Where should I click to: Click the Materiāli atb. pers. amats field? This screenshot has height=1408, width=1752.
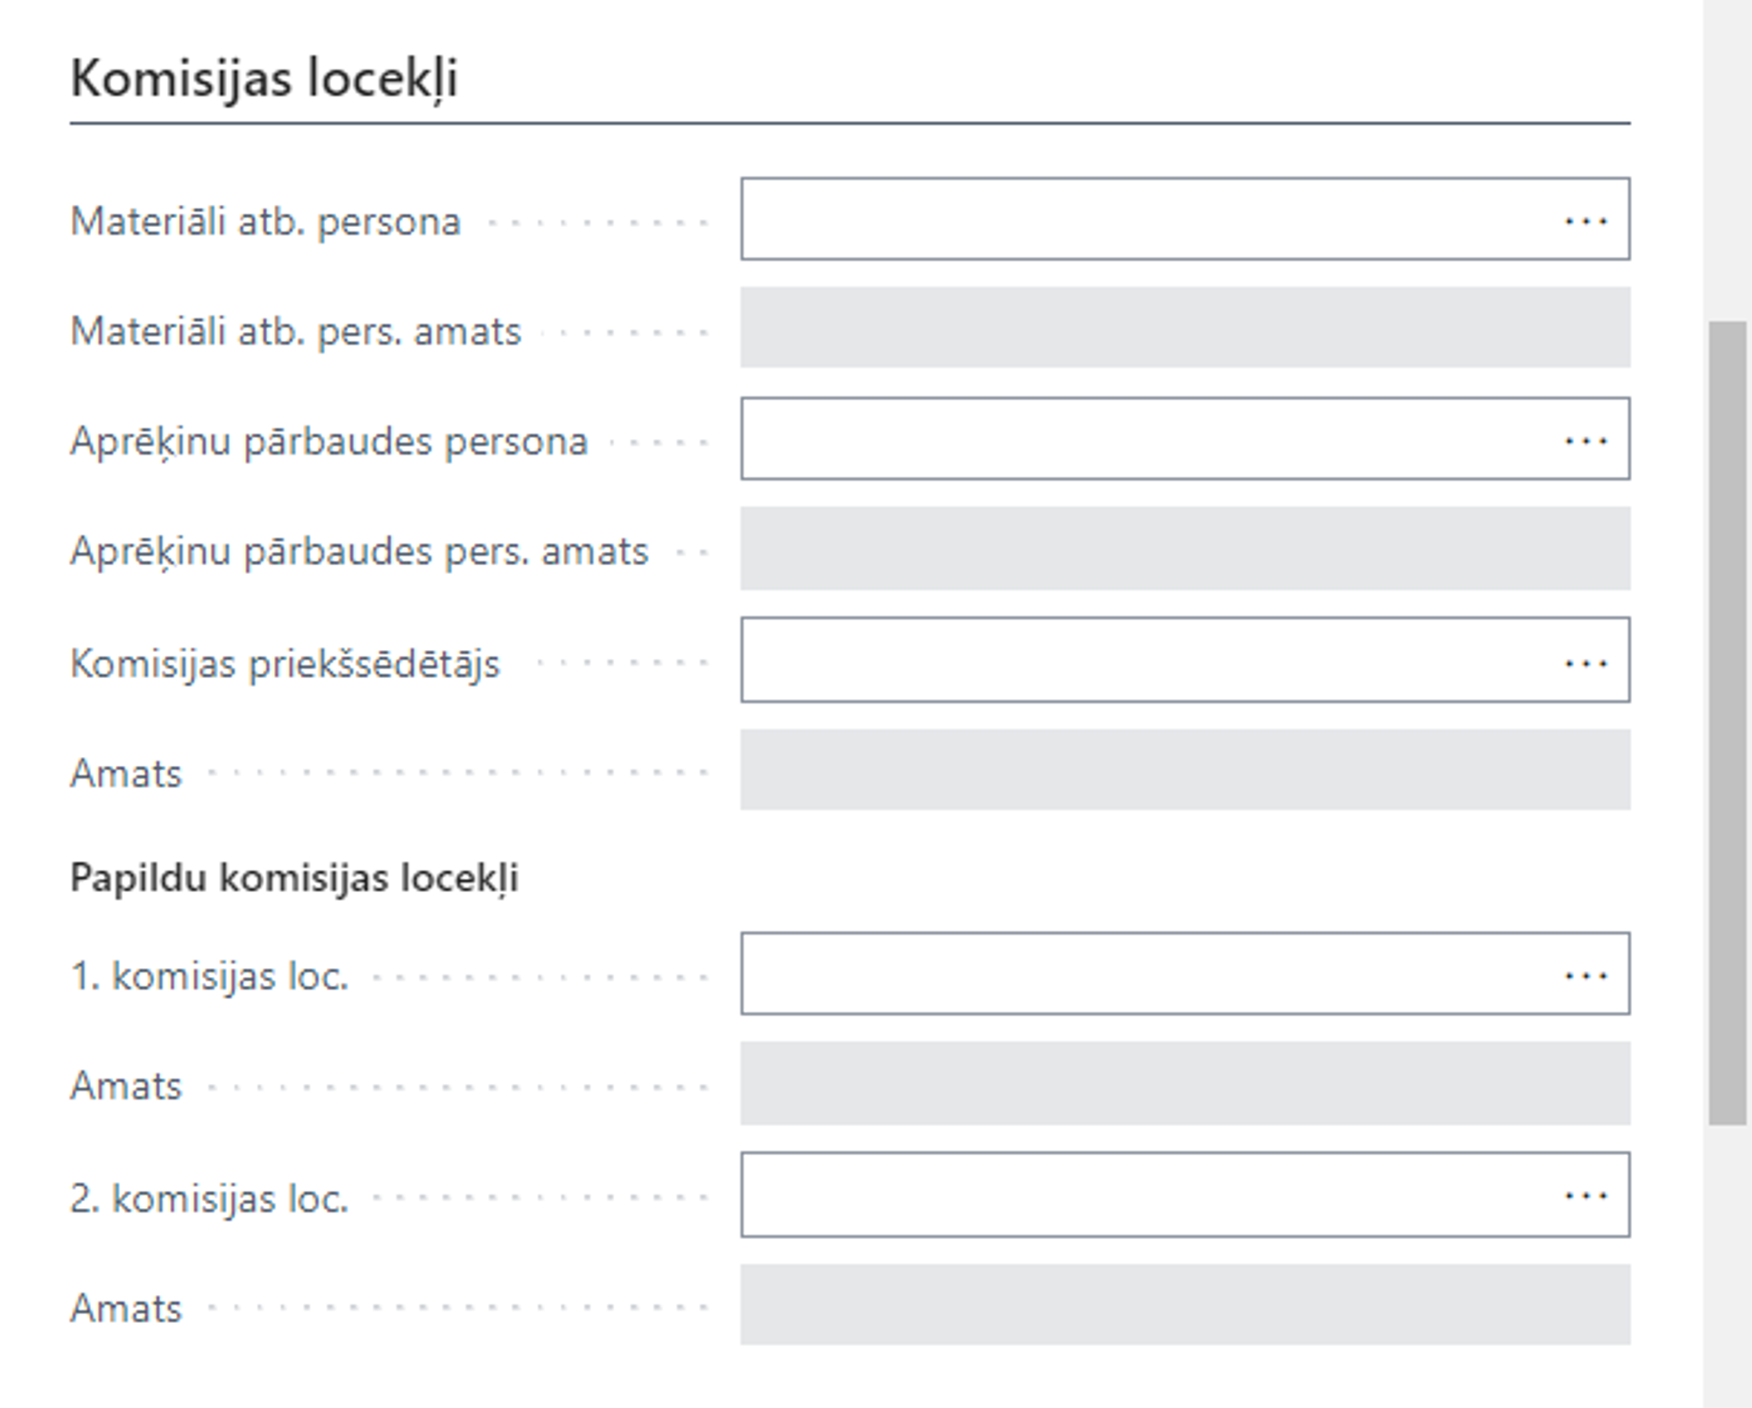coord(1184,328)
